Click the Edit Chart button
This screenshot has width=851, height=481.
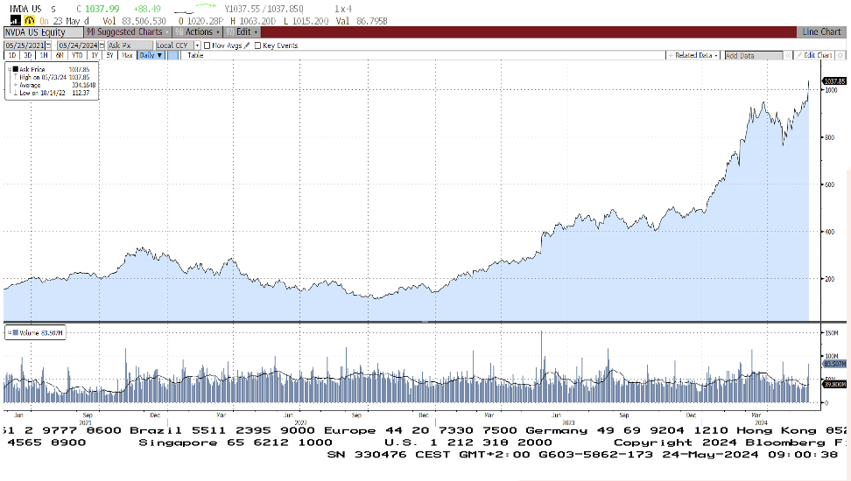point(814,55)
